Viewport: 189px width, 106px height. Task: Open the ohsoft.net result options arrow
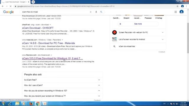click(50, 25)
